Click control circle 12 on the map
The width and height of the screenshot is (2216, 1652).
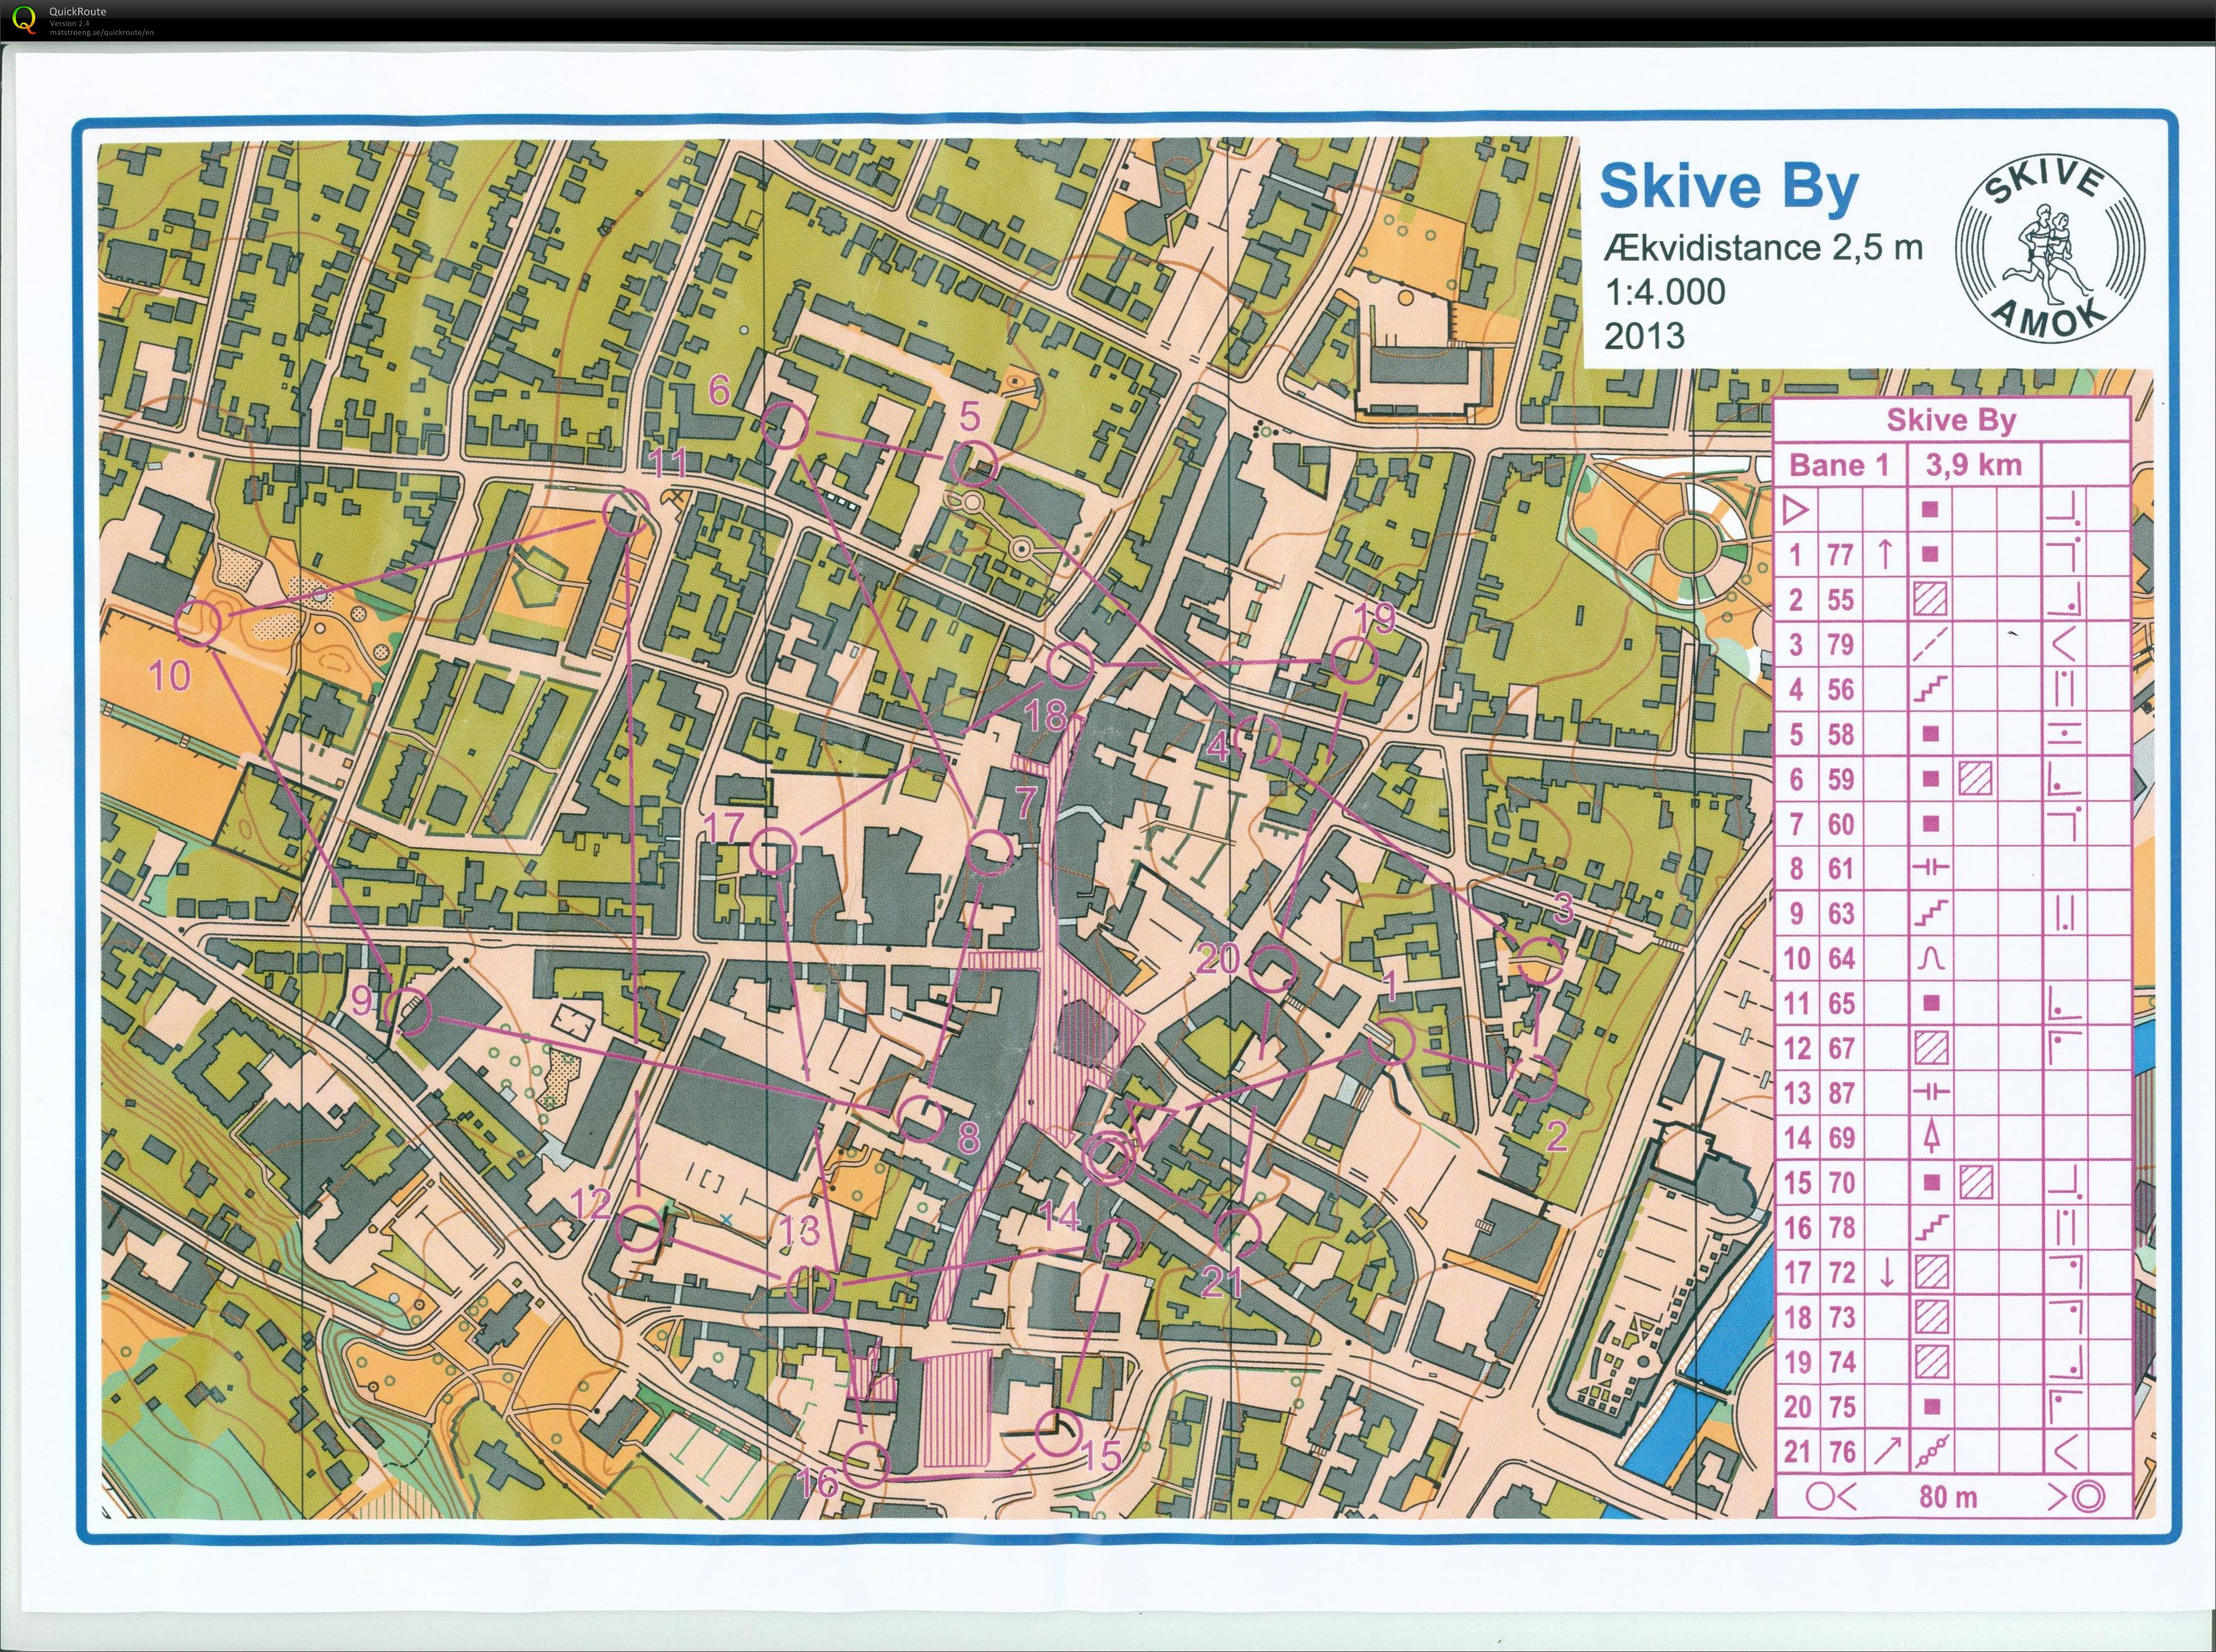(x=639, y=1228)
